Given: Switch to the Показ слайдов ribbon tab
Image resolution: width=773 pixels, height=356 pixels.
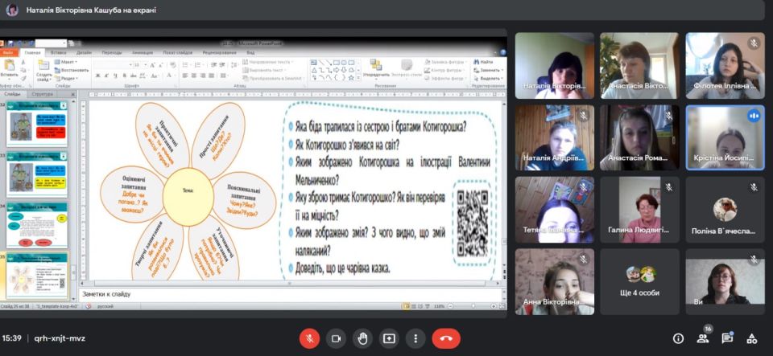Looking at the screenshot, I should [178, 52].
